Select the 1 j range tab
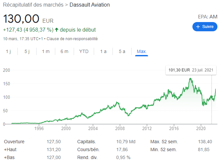This screenshot has width=224, height=161. pos(8,51)
